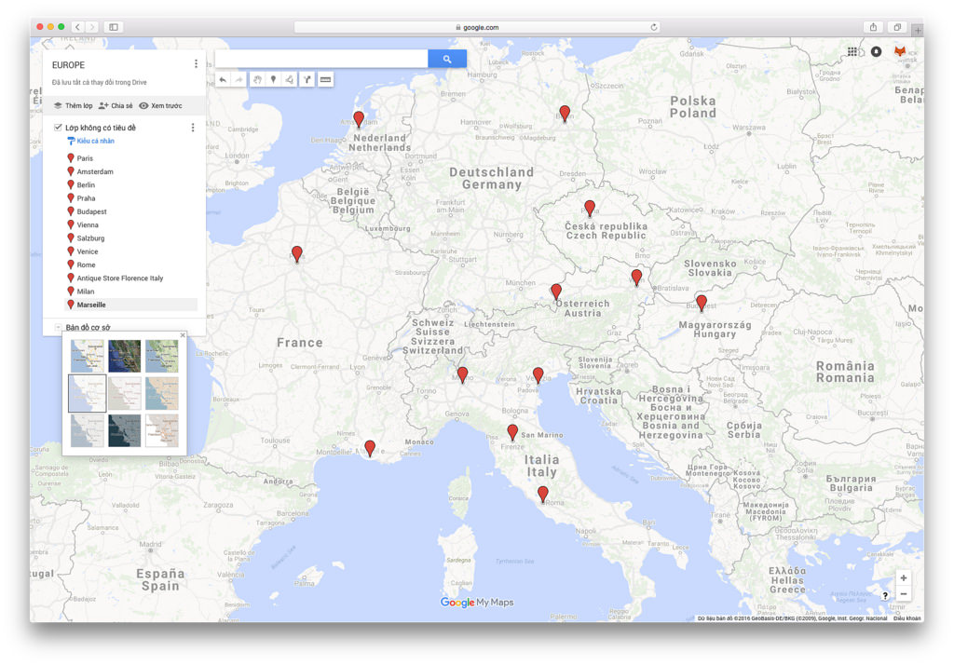Choose the satellite base map thumbnail
Screen dimensions: 954x665
click(x=125, y=356)
